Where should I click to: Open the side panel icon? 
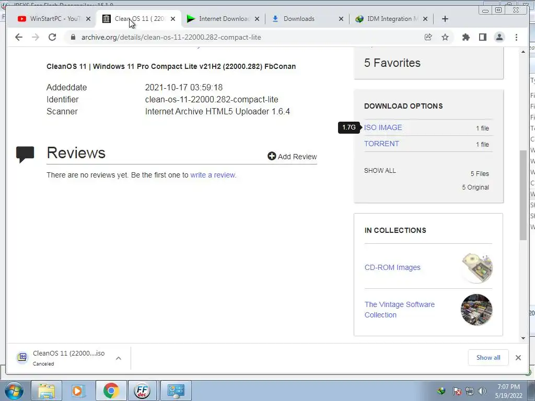click(x=482, y=37)
